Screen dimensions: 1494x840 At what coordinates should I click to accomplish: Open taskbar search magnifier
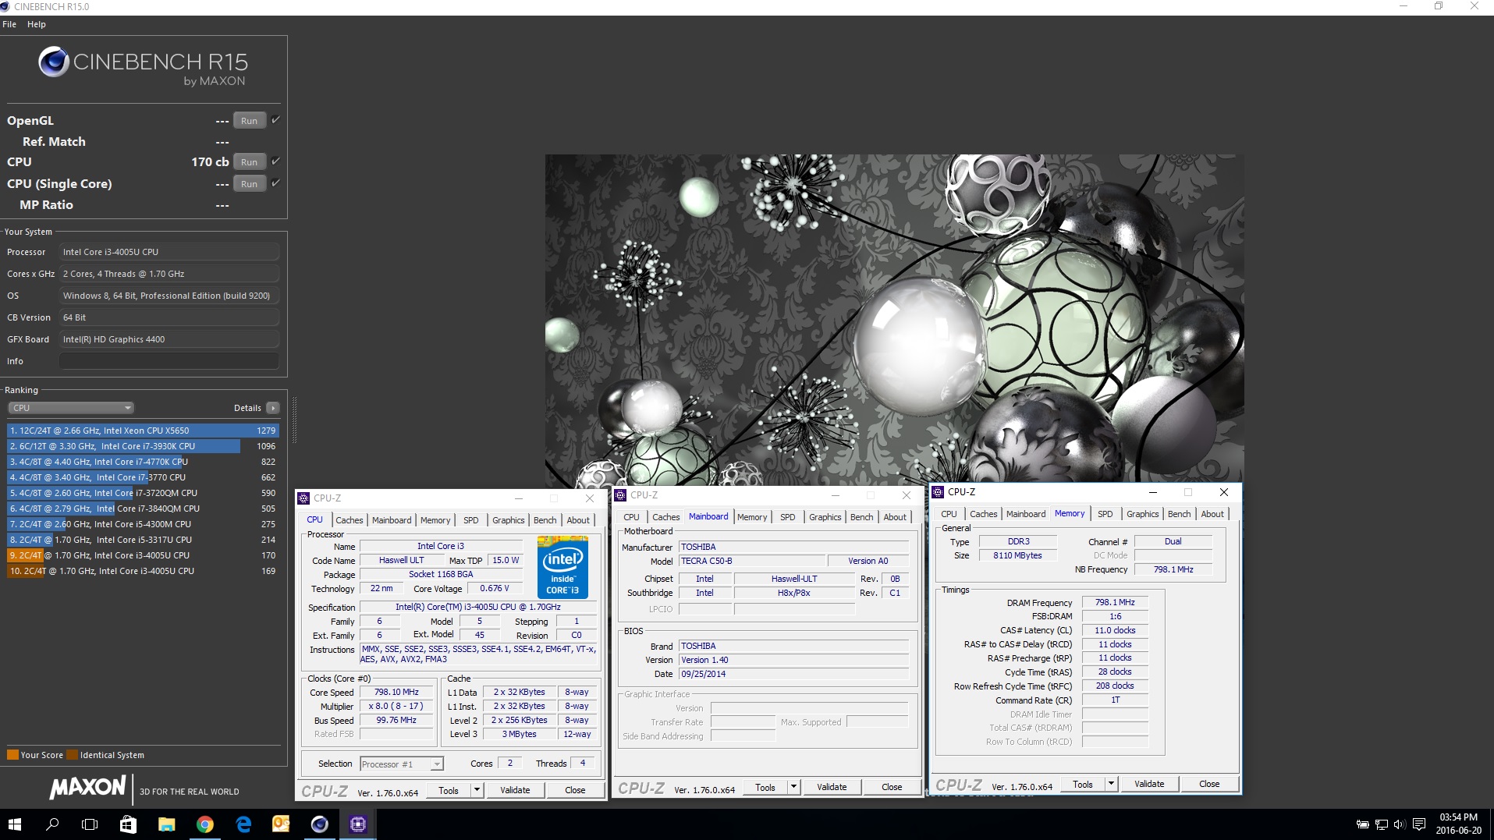point(52,824)
